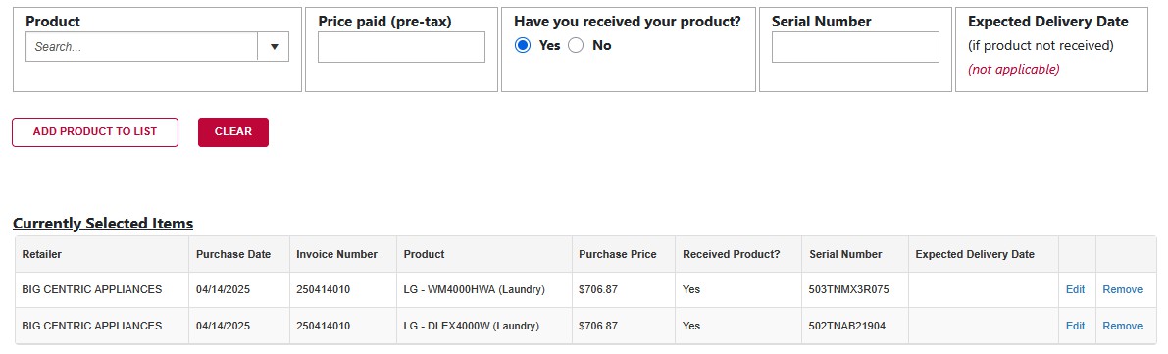Click Add Product to List button
The image size is (1168, 354).
(95, 132)
